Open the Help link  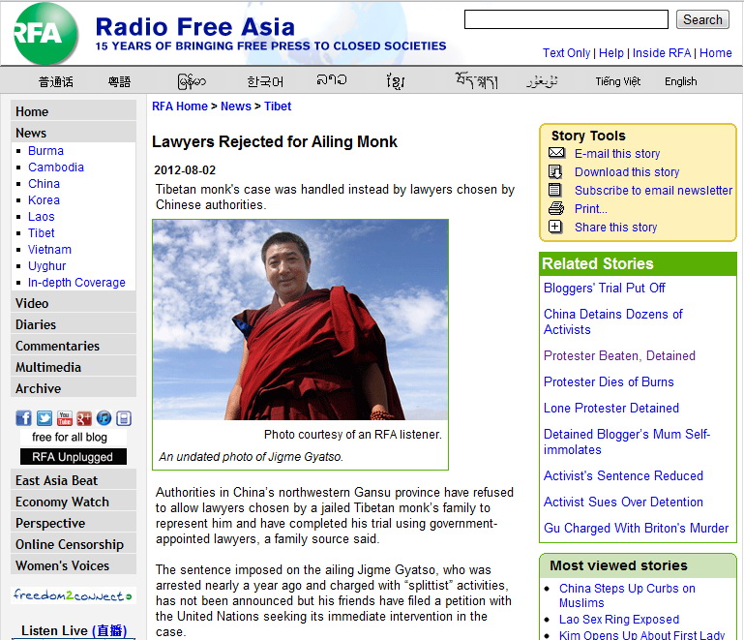[611, 52]
